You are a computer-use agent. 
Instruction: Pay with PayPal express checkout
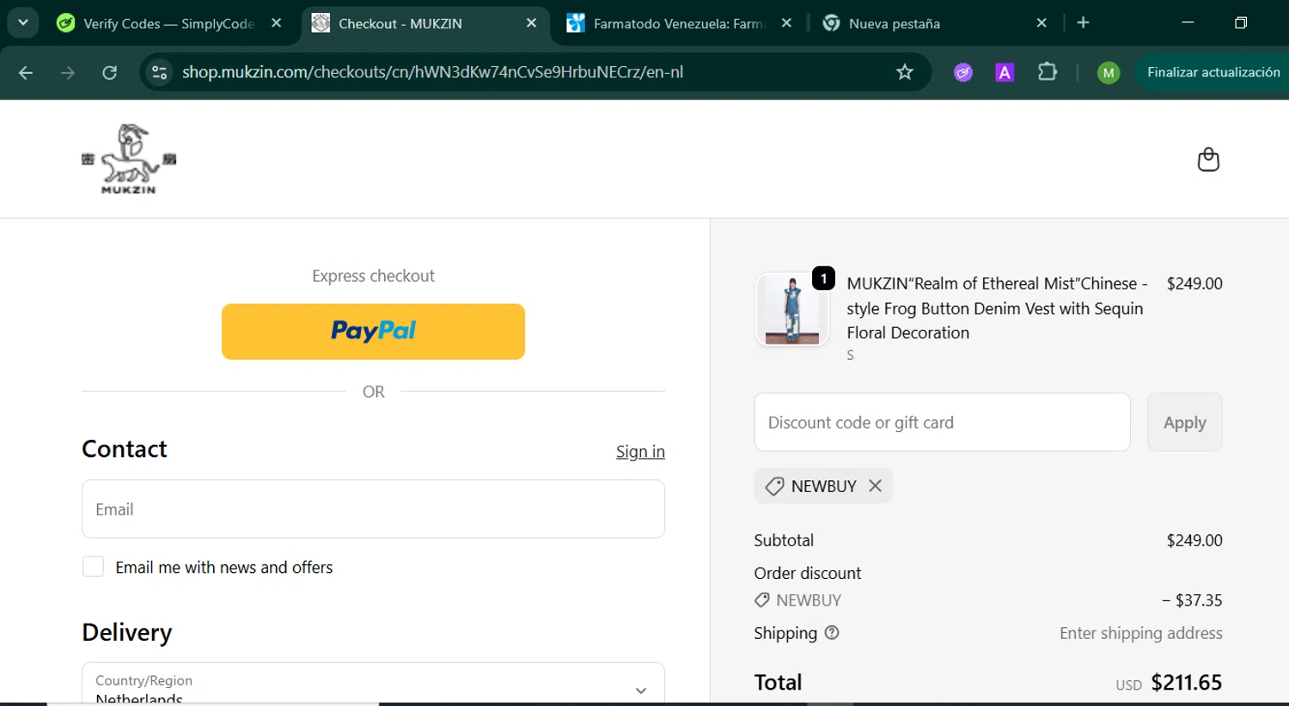373,332
